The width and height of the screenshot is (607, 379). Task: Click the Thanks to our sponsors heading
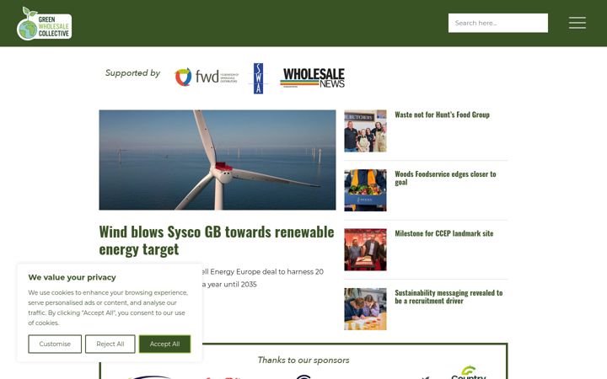[303, 360]
